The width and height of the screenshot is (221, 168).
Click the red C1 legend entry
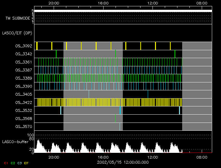coord(6,163)
